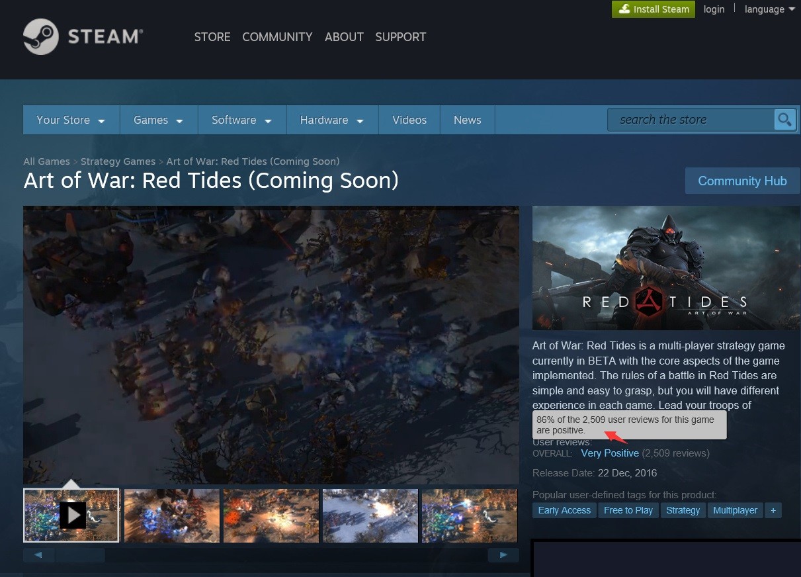
Task: Select the second screenshot thumbnail
Action: click(172, 515)
